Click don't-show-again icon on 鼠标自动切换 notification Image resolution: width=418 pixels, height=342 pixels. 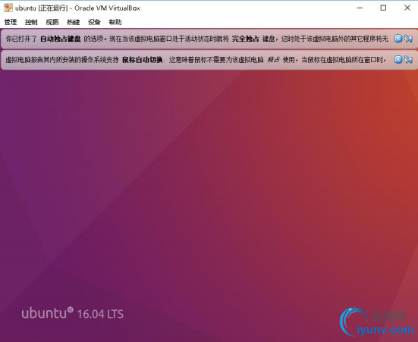pos(408,59)
